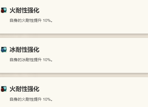Click the 10% value in the bottom card

(x=47, y=99)
